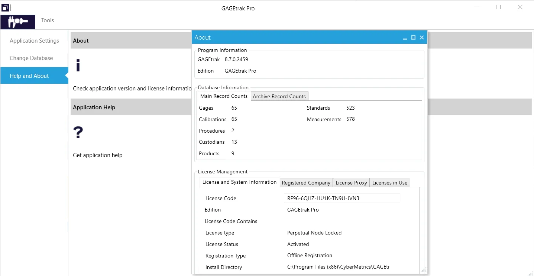
Task: Click the About dialog title text
Action: click(x=203, y=37)
